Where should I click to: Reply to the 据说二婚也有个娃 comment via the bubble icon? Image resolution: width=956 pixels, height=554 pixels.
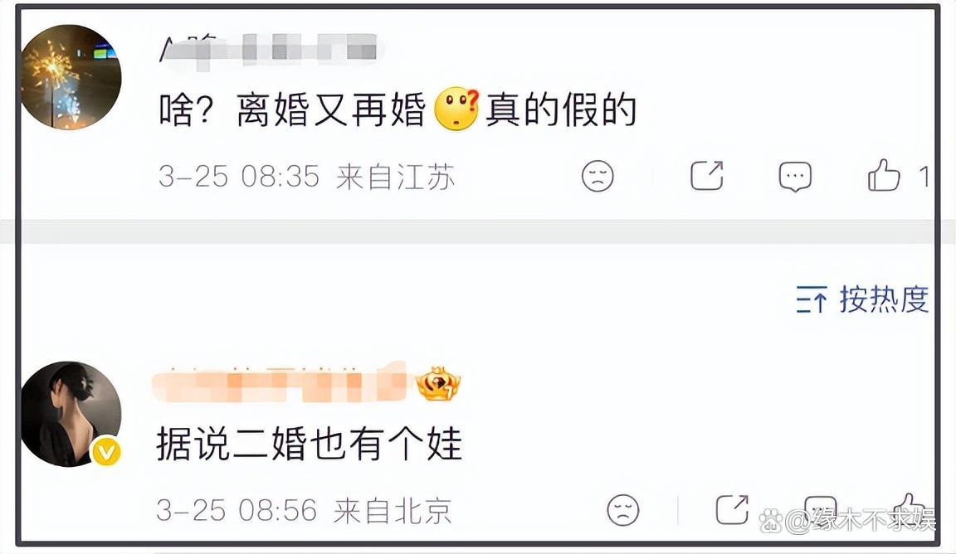click(x=820, y=509)
